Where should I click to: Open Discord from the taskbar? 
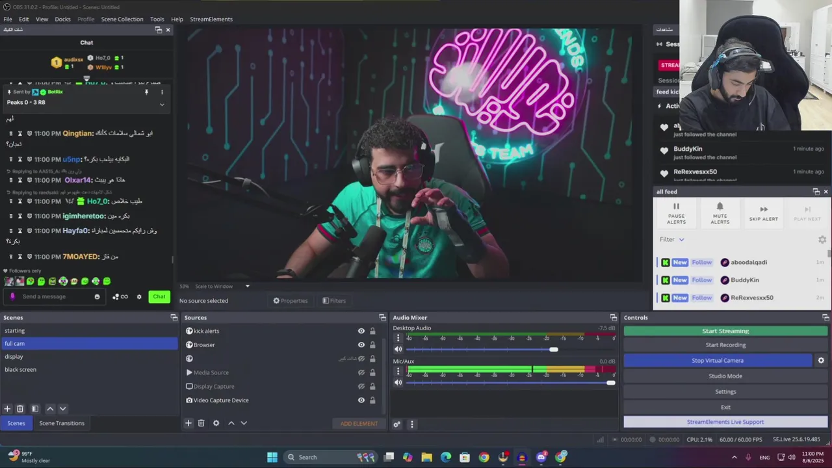541,457
